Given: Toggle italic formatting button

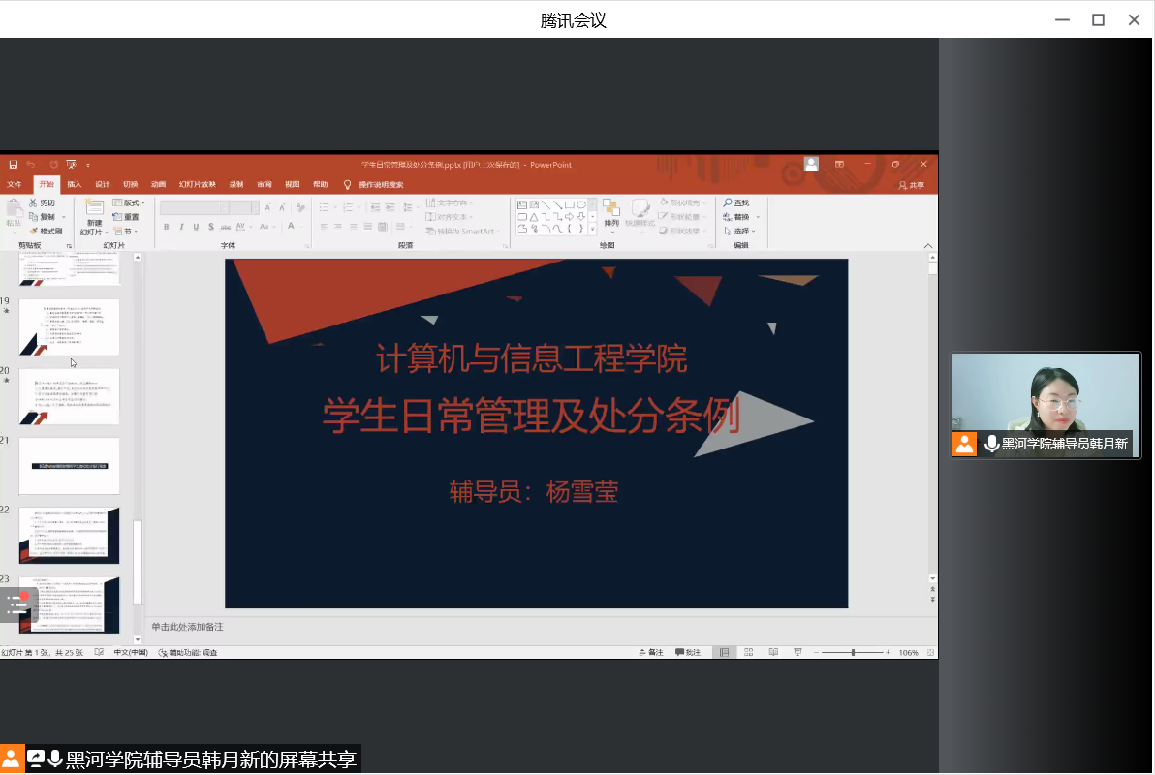Looking at the screenshot, I should click(x=181, y=227).
